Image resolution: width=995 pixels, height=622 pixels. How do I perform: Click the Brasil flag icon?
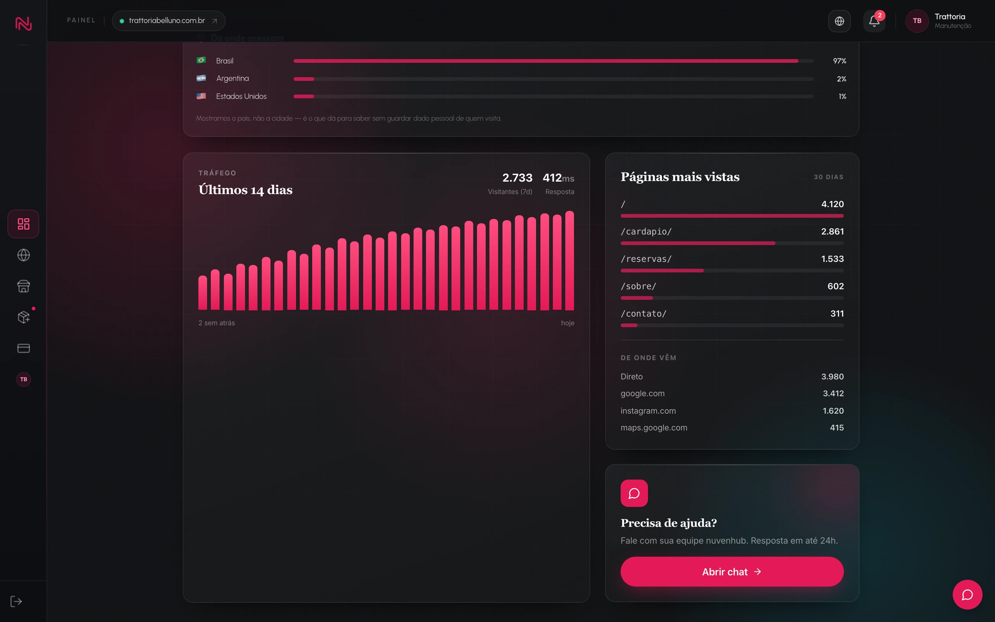click(201, 60)
